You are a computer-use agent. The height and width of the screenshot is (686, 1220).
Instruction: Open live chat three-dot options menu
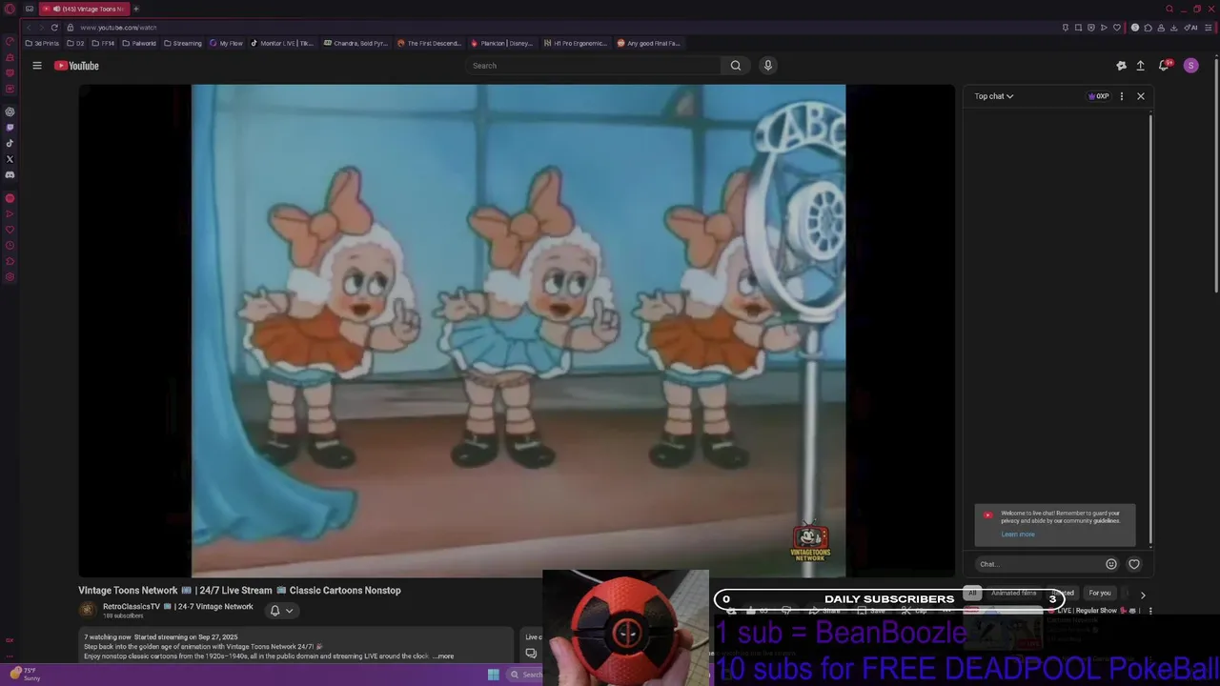1122,96
